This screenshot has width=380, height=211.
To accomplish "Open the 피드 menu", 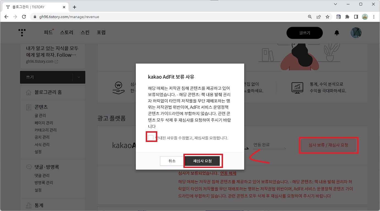I will point(48,33).
